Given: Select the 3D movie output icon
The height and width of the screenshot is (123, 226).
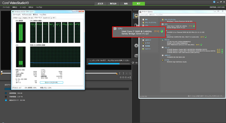Looking at the screenshot, I should 136,56.
